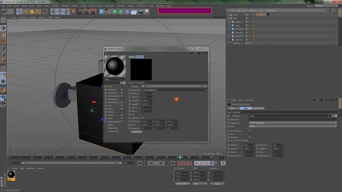Toggle Mix Textures checkbox in tag properties
Screen dimensions: 342x192
pyautogui.click(x=250, y=131)
